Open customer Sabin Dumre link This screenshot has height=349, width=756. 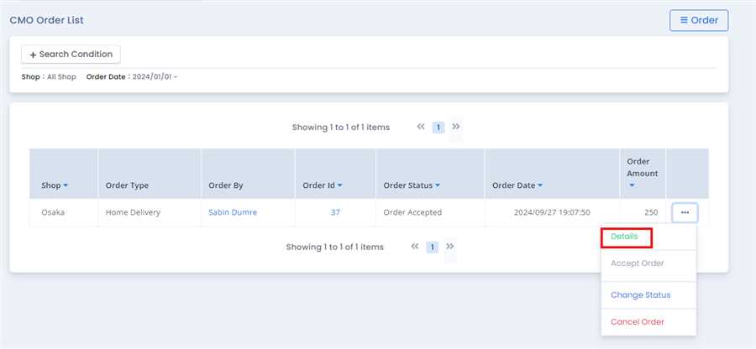[233, 213]
